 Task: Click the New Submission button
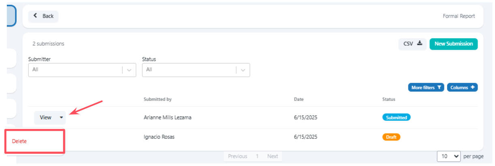coord(453,44)
